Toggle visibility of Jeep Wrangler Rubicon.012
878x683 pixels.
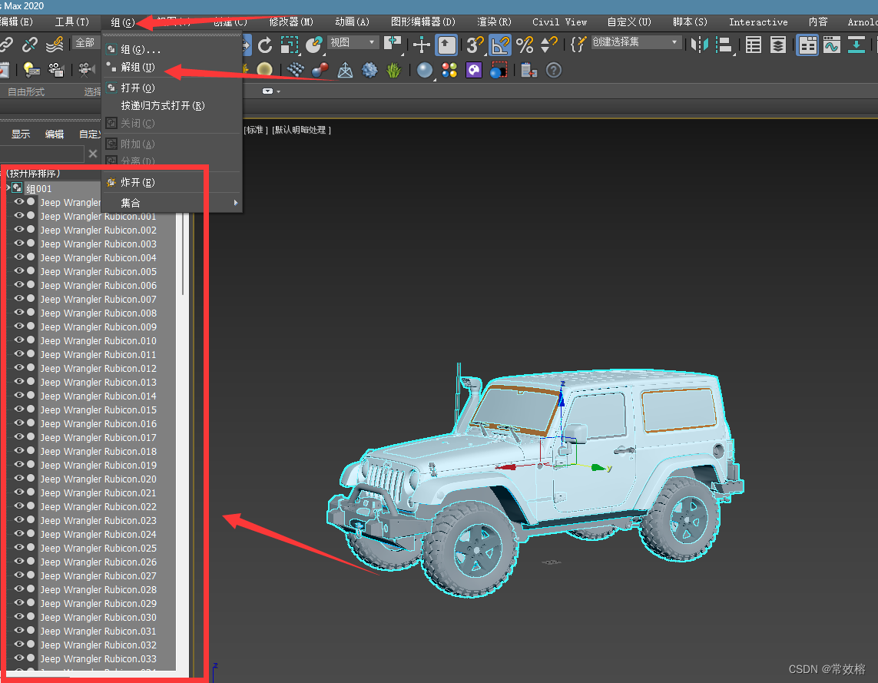[19, 367]
